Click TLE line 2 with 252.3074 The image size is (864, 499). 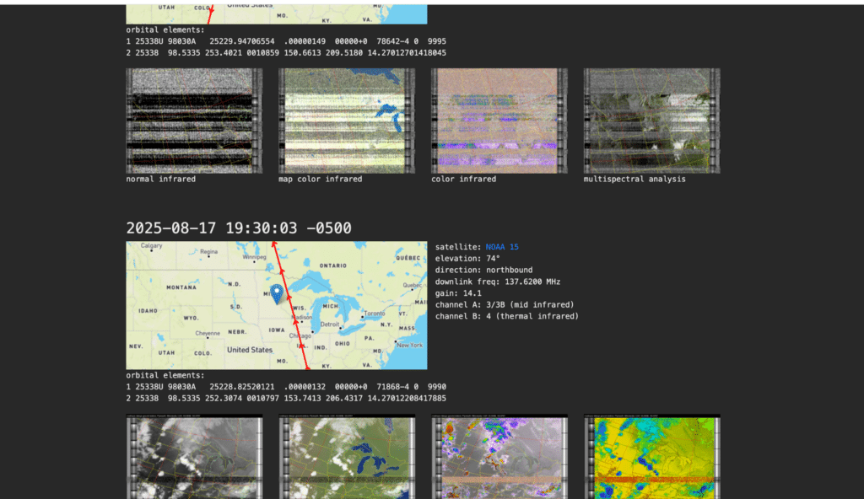(x=286, y=398)
